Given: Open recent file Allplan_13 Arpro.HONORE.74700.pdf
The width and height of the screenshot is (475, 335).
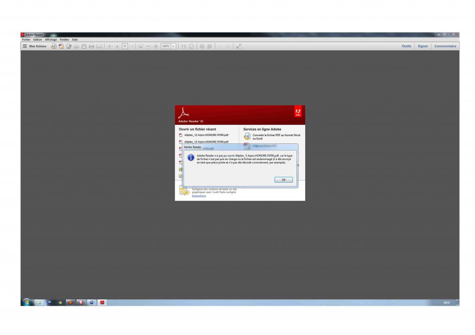Looking at the screenshot, I should pyautogui.click(x=204, y=135).
